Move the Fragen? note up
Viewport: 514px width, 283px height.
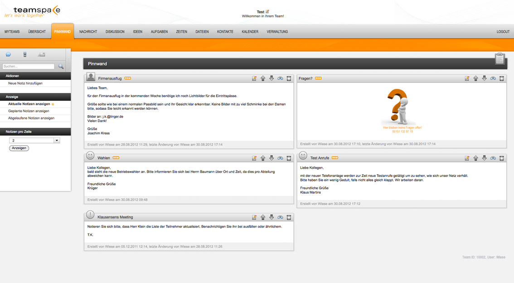[x=475, y=78]
